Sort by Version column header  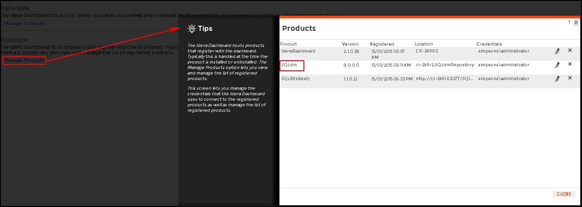[x=350, y=44]
